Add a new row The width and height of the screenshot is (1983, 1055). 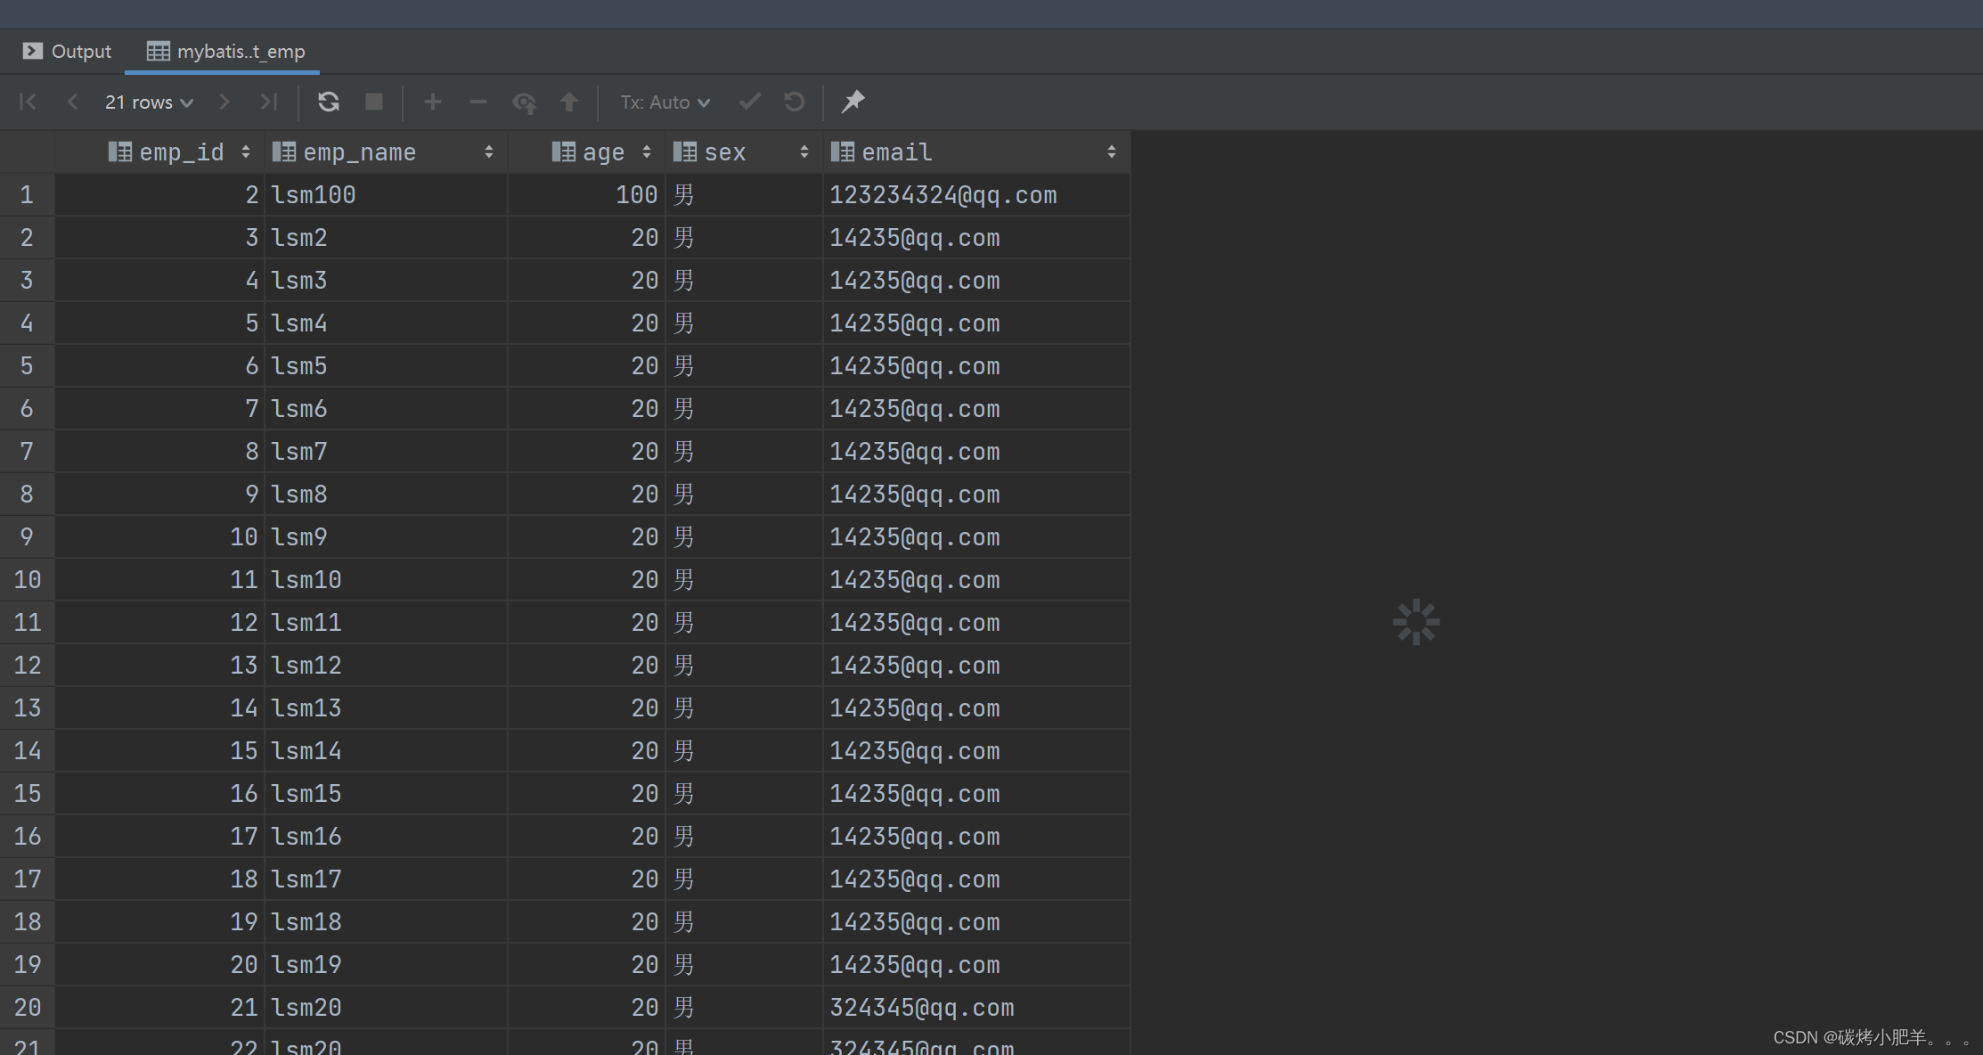coord(433,102)
